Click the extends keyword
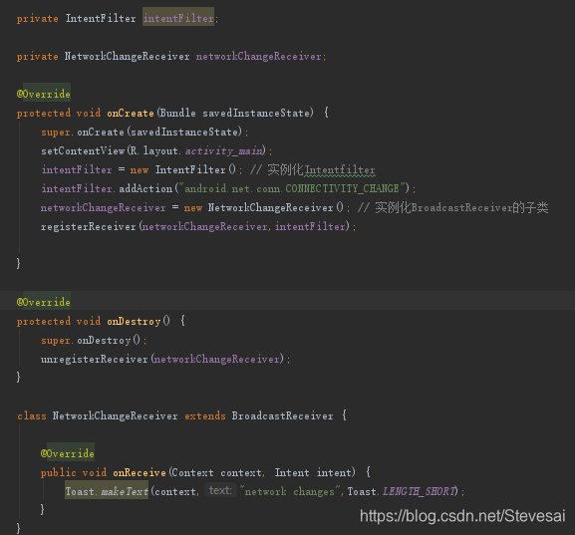The height and width of the screenshot is (535, 575). pyautogui.click(x=205, y=415)
